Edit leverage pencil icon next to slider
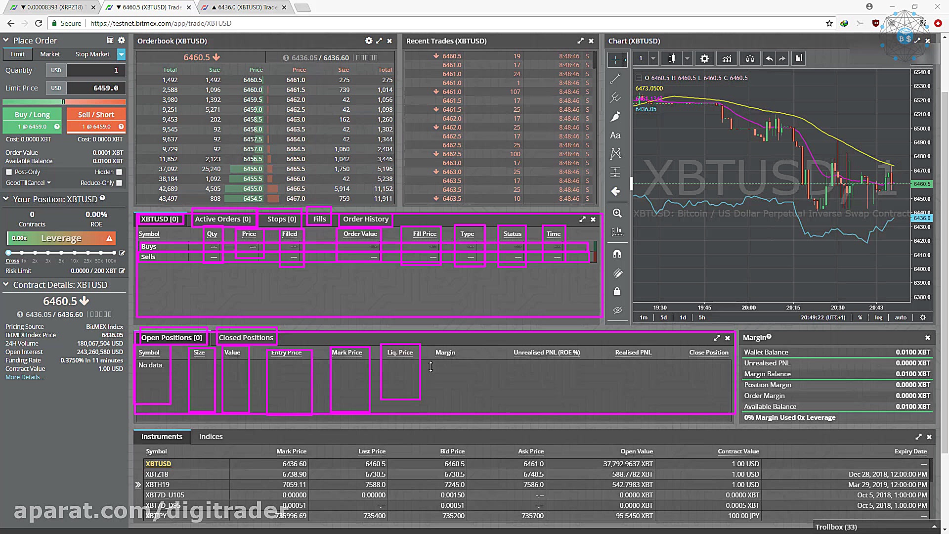 (122, 253)
